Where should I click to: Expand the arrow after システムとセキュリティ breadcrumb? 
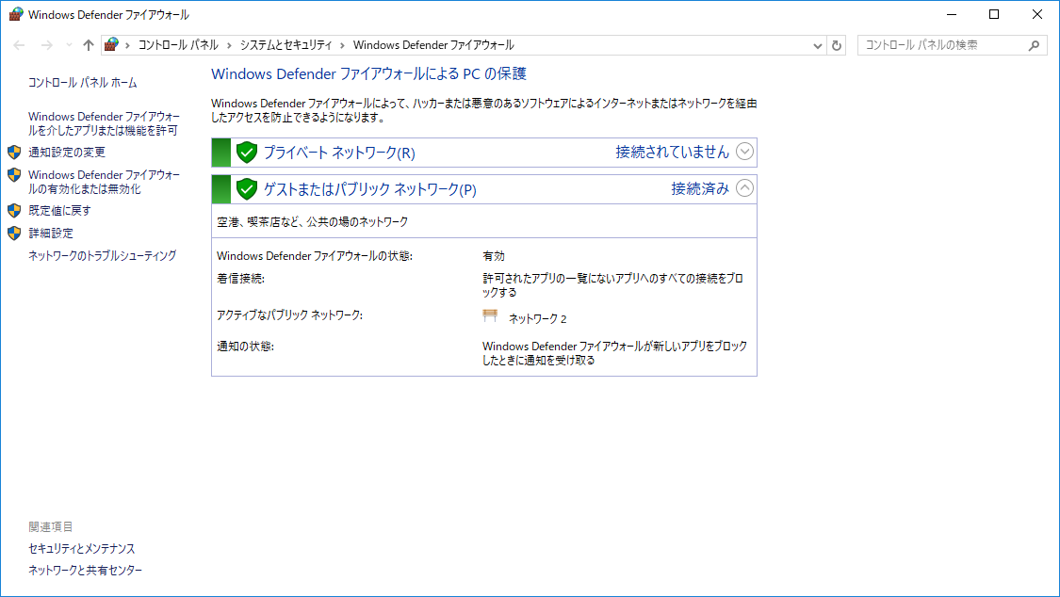343,45
